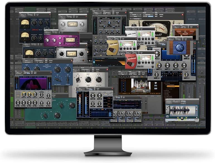Click the BOOST knob on the gray EQ plugin

(x=88, y=80)
